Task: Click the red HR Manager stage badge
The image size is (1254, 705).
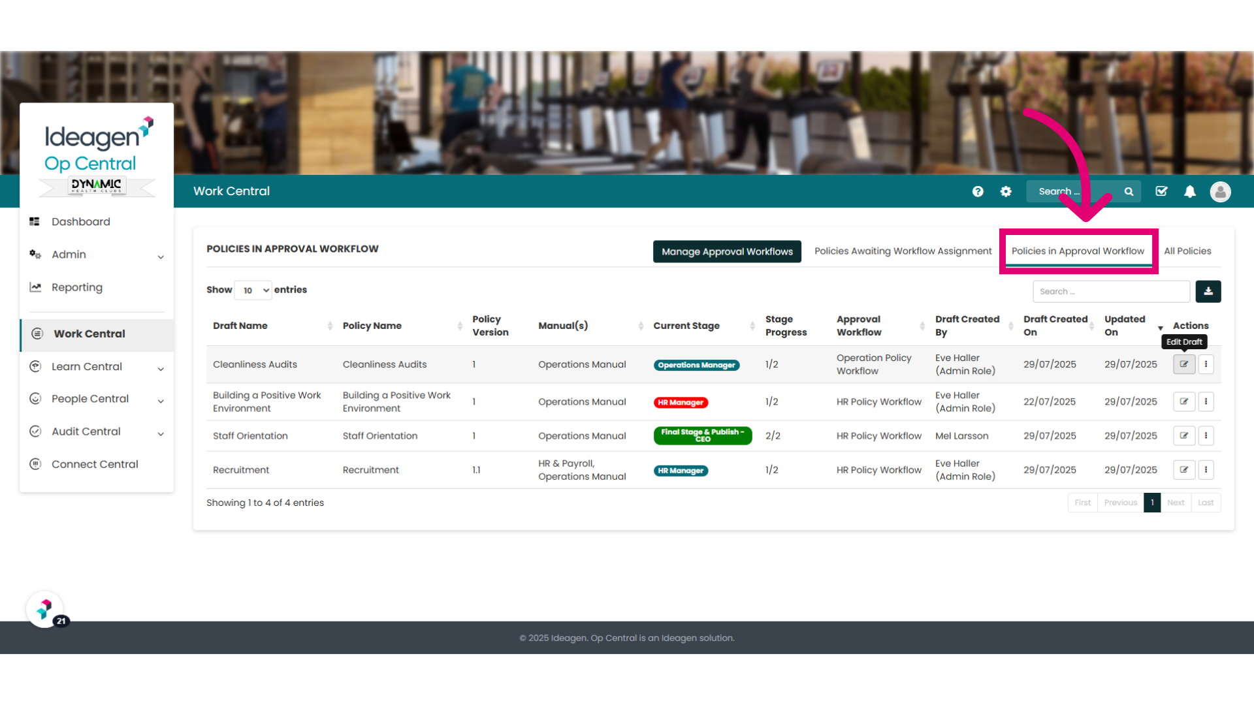Action: 681,402
